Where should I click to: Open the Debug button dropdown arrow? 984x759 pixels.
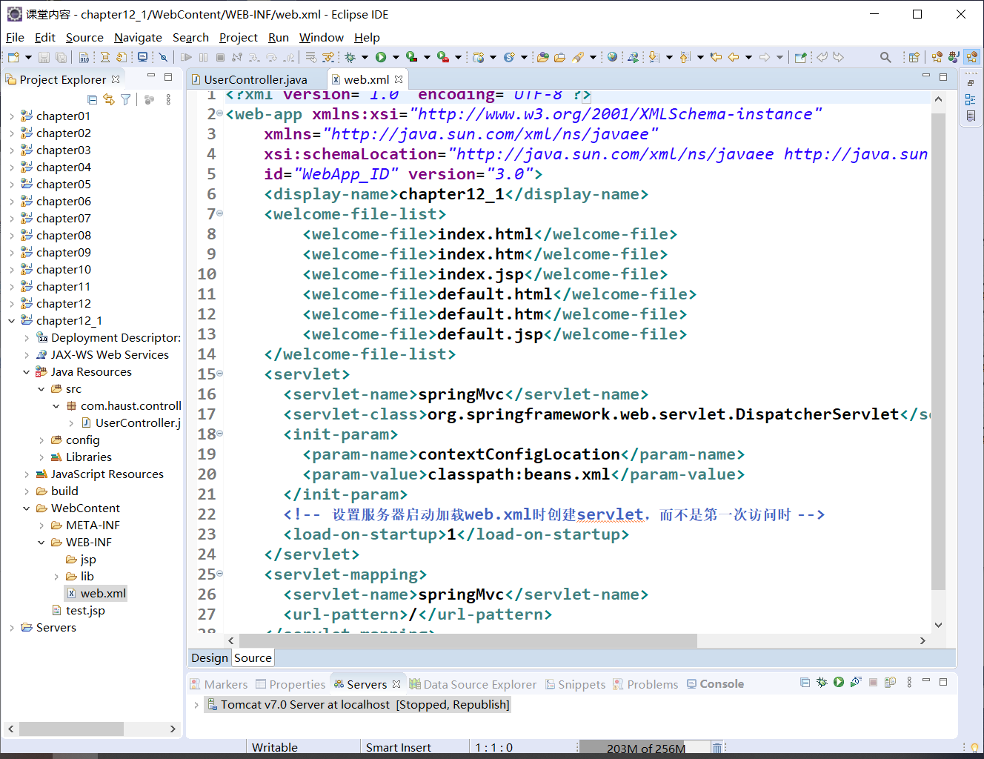tap(365, 57)
